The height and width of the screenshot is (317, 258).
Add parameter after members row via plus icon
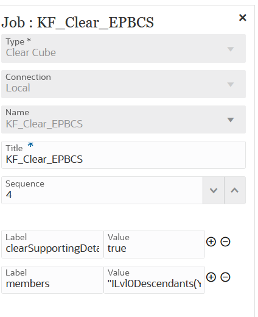(x=211, y=277)
